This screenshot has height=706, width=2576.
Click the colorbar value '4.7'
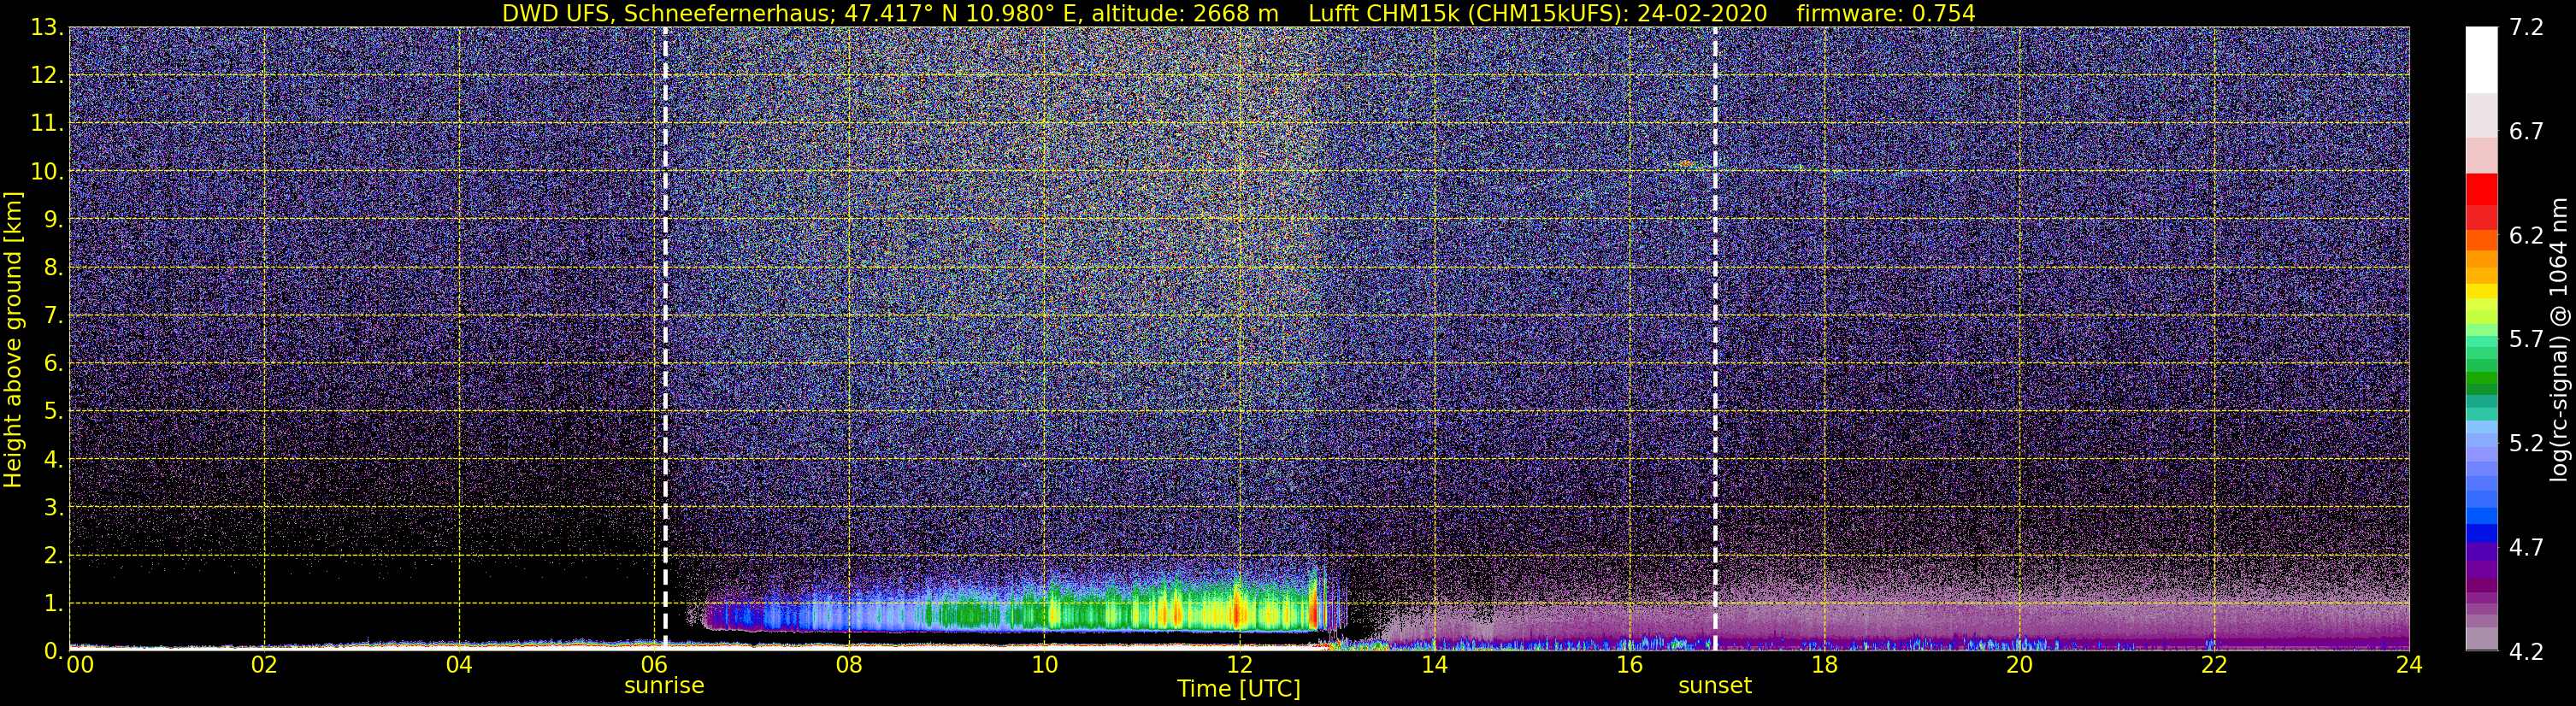point(2526,547)
